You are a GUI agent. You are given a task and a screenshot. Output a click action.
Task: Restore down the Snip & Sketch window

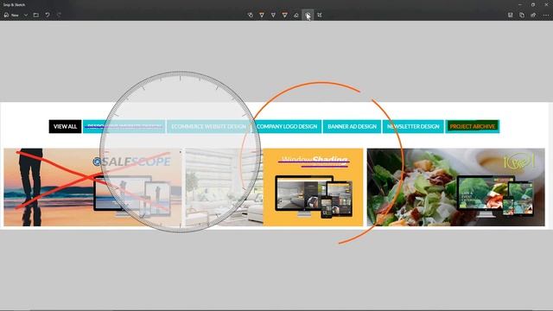tap(533, 4)
